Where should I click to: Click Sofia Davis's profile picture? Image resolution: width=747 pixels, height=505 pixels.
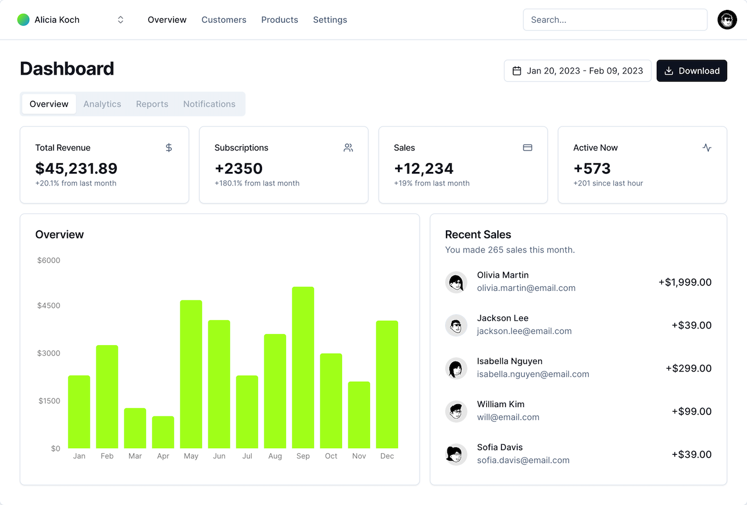click(x=456, y=454)
